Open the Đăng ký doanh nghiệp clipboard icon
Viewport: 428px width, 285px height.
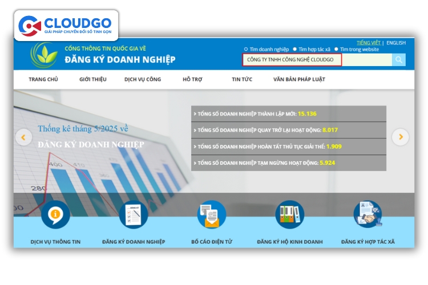click(x=134, y=215)
